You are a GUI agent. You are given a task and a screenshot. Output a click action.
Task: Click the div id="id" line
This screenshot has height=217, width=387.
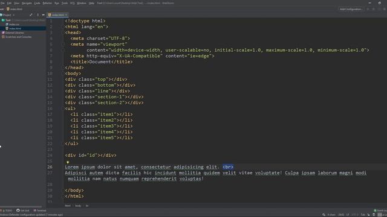pos(91,156)
